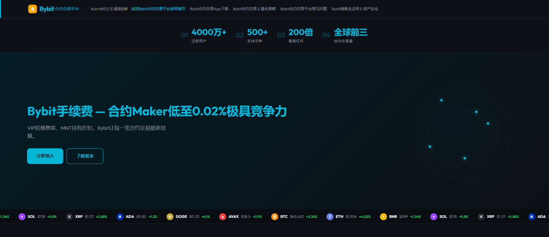Click the "BTC" ticker symbol text
The height and width of the screenshot is (237, 549).
[284, 217]
